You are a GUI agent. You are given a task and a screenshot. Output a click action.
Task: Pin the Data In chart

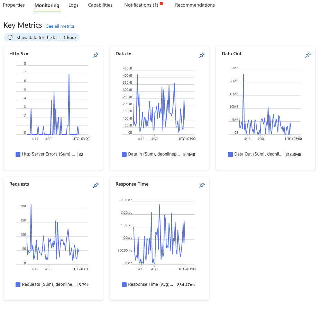point(202,55)
